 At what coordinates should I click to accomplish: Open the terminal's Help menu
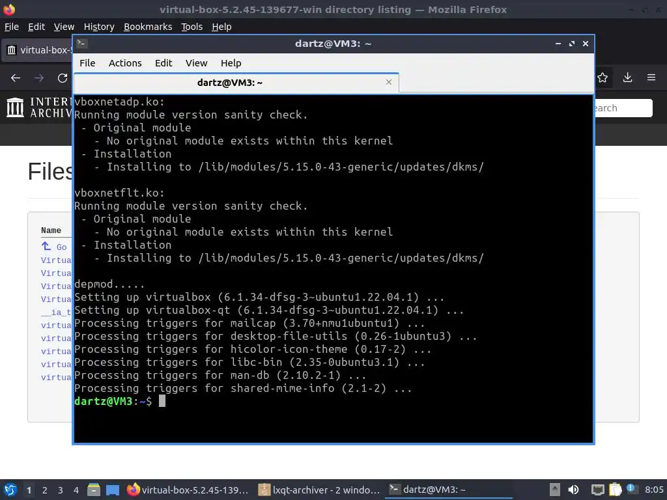point(231,63)
